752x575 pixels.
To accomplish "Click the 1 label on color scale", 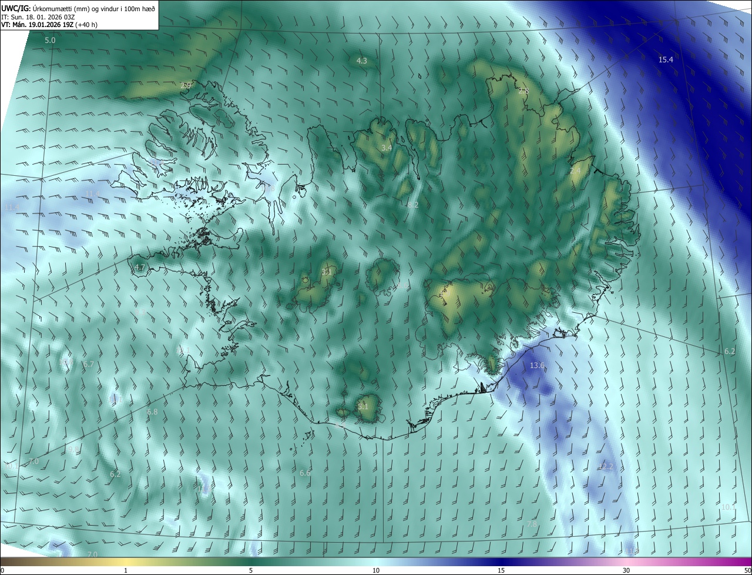I will coord(126,570).
